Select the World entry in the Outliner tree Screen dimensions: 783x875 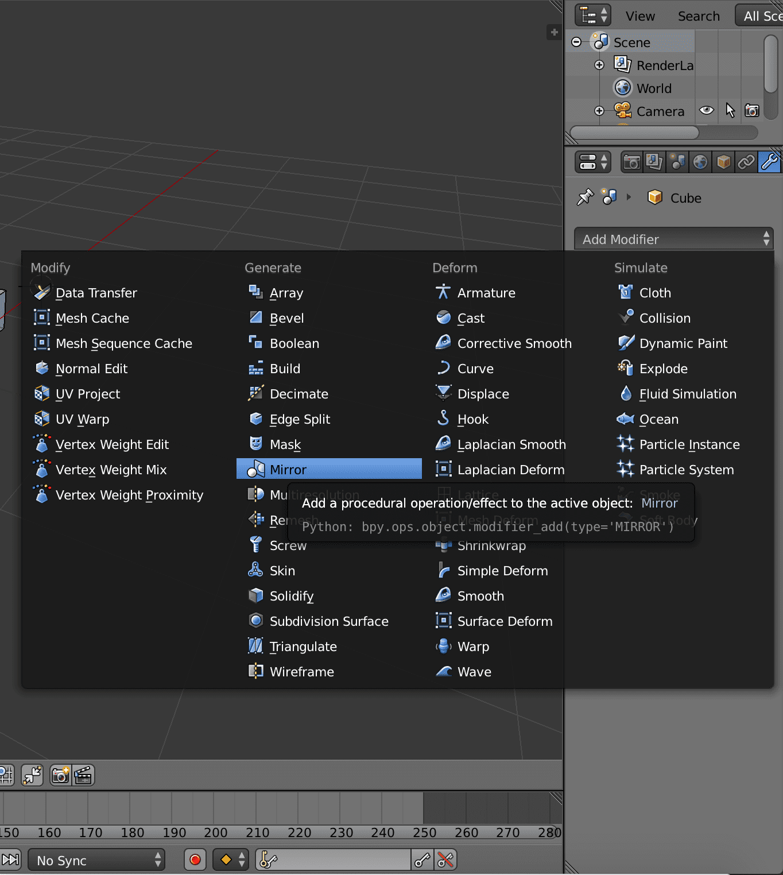(x=654, y=88)
